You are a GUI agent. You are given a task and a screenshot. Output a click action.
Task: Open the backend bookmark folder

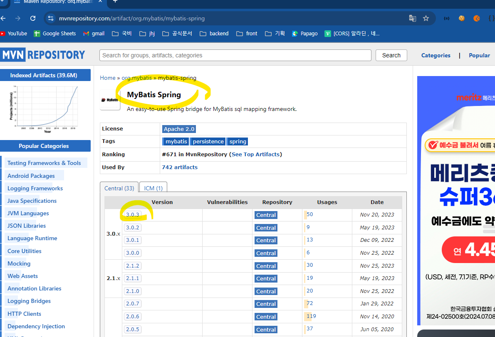coord(214,33)
